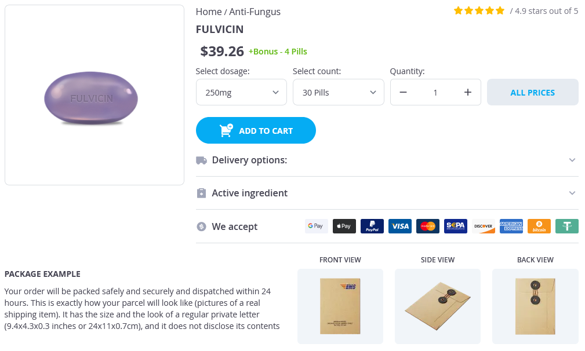View the front view package thumbnail

coord(340,306)
